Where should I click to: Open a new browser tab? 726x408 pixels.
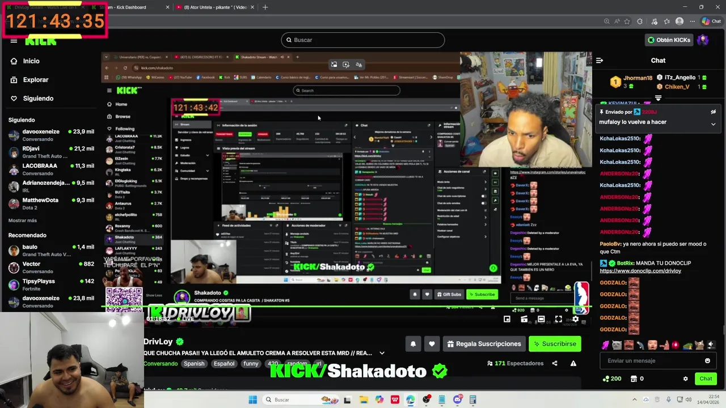pos(265,7)
